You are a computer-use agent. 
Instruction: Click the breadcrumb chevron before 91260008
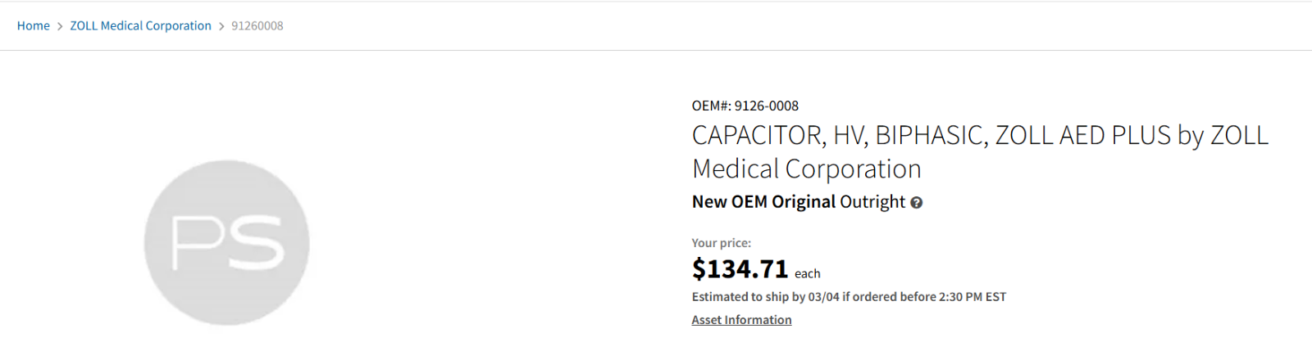point(221,26)
